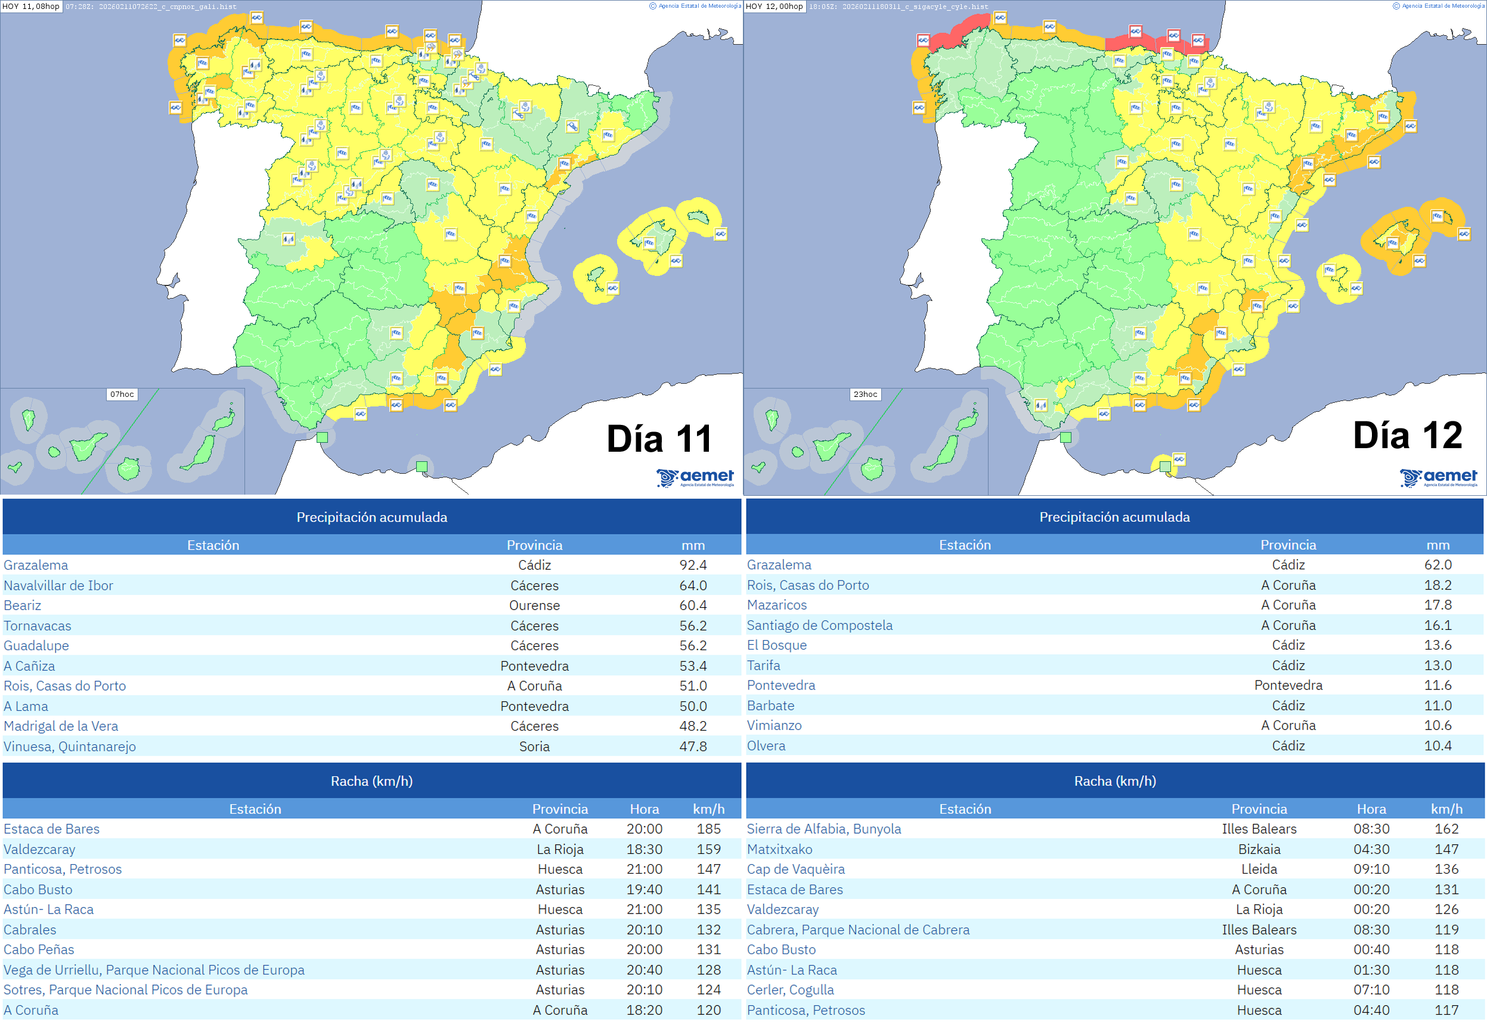The image size is (1487, 1028).
Task: Click the coastal waves icon along the Cádiz coast
Action: 361,414
